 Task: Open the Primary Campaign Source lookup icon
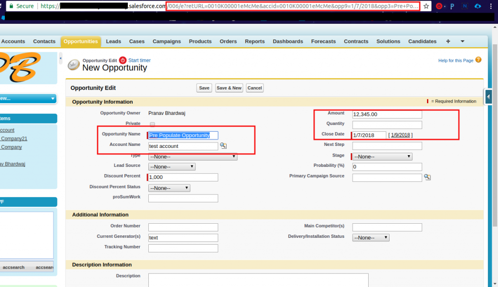coord(427,177)
